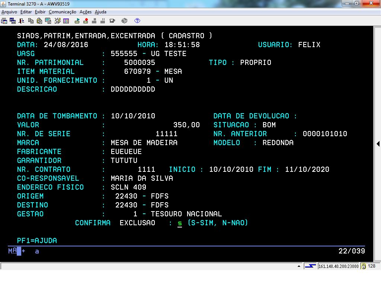Click the first toolbar icon with two stacked windows
Viewport: 381px width, 285px height.
point(4,21)
